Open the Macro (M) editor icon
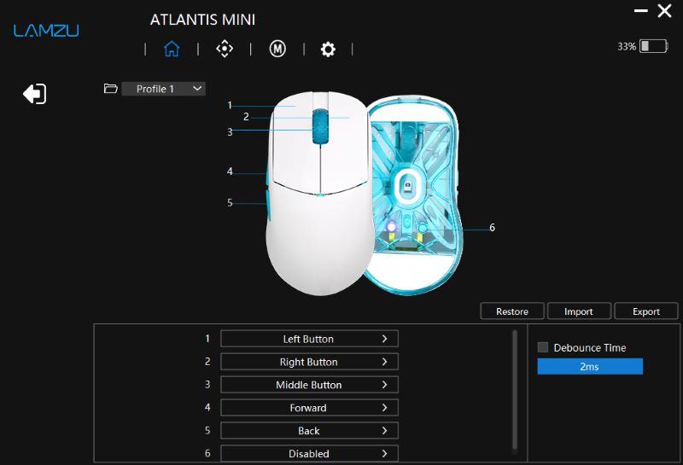 tap(277, 49)
